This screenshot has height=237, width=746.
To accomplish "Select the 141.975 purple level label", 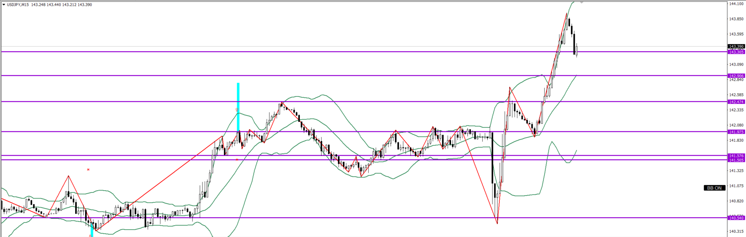I will click(736, 132).
